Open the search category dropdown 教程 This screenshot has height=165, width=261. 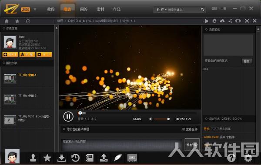click(161, 10)
